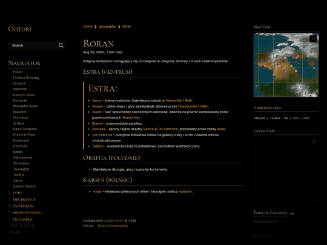Screen dimensions: 327x245
Task: Open the map expand button in Map View
Action: tap(313, 39)
